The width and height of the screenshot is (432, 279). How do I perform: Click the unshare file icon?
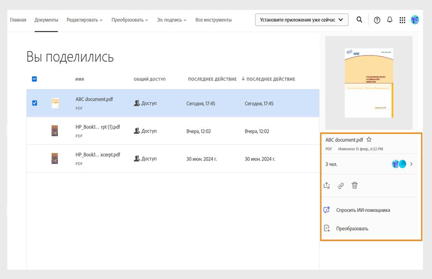[327, 185]
